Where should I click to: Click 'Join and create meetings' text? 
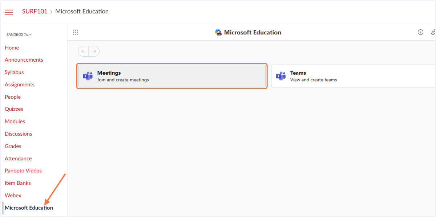click(123, 80)
